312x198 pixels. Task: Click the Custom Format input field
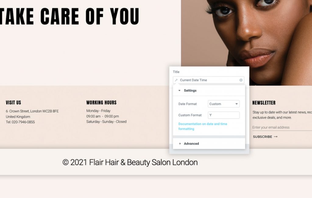point(224,115)
